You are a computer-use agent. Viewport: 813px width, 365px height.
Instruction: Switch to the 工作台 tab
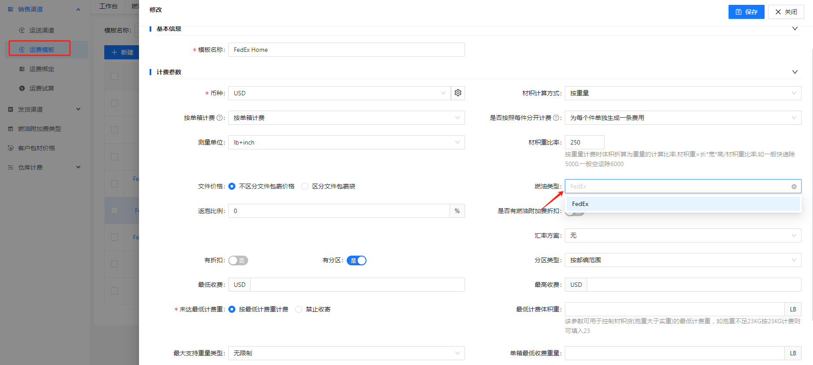coord(108,6)
